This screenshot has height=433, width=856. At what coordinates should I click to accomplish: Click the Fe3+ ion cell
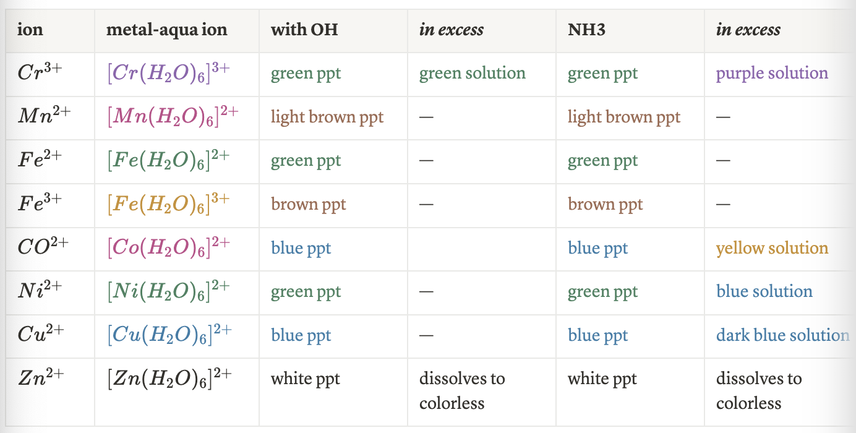[x=40, y=204]
